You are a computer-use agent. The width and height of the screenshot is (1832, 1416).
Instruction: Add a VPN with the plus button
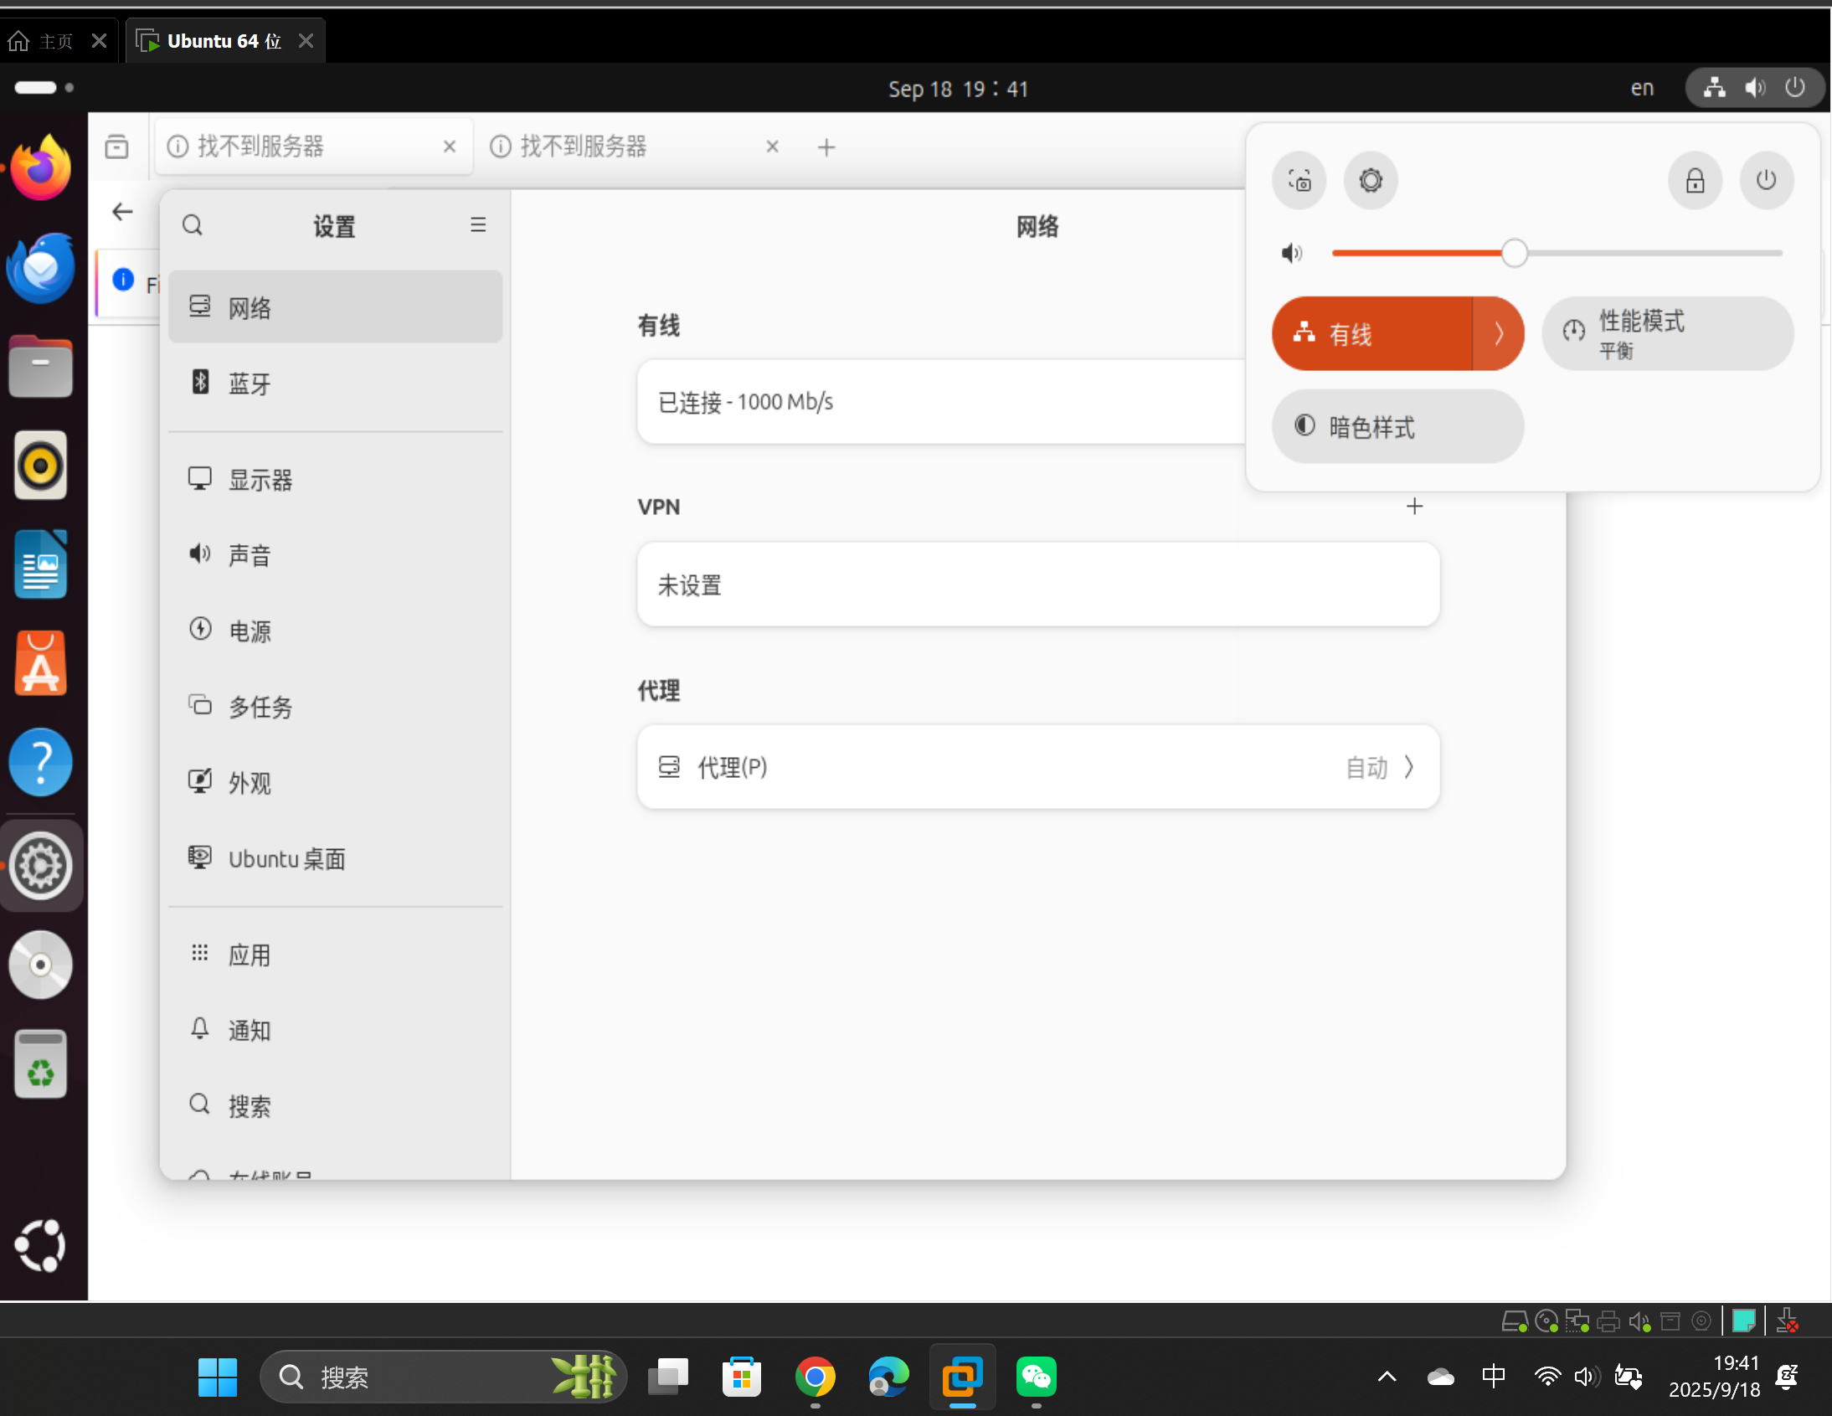pyautogui.click(x=1414, y=505)
